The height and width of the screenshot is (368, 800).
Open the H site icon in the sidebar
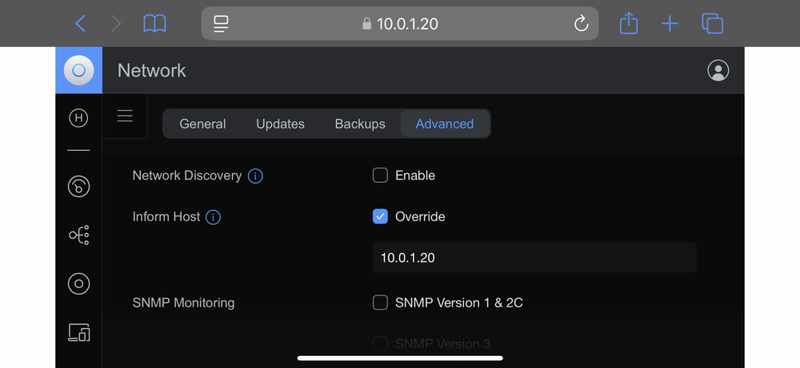tap(78, 119)
